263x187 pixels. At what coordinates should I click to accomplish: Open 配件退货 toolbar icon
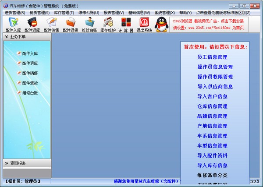coord(71,25)
